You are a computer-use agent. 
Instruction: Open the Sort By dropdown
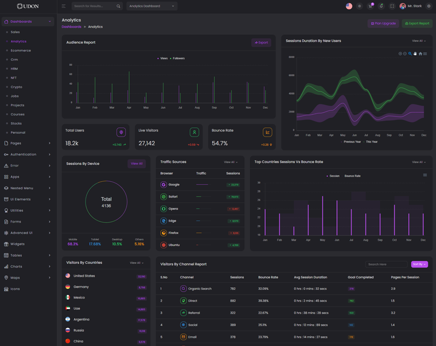tap(419, 264)
